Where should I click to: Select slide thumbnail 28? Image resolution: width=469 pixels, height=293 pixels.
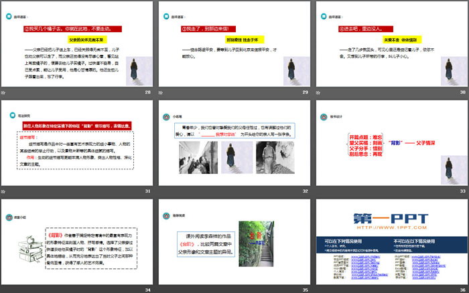pos(77,44)
